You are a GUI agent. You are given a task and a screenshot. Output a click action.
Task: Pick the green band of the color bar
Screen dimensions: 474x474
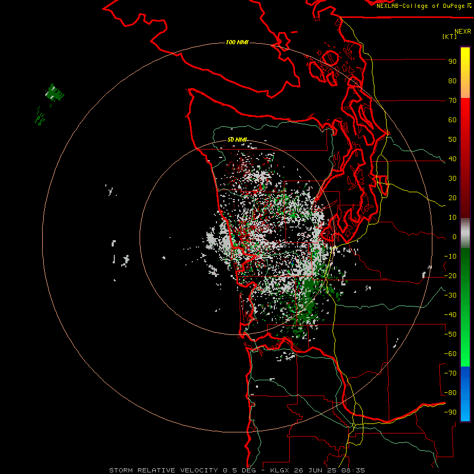pyautogui.click(x=465, y=308)
